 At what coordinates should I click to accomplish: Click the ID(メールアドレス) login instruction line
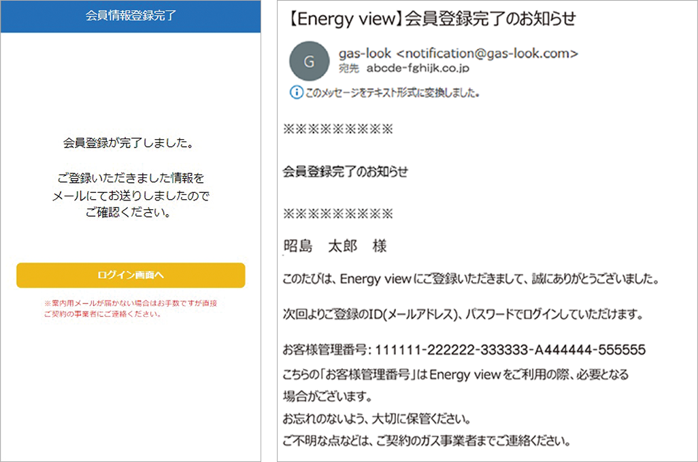[x=479, y=314]
